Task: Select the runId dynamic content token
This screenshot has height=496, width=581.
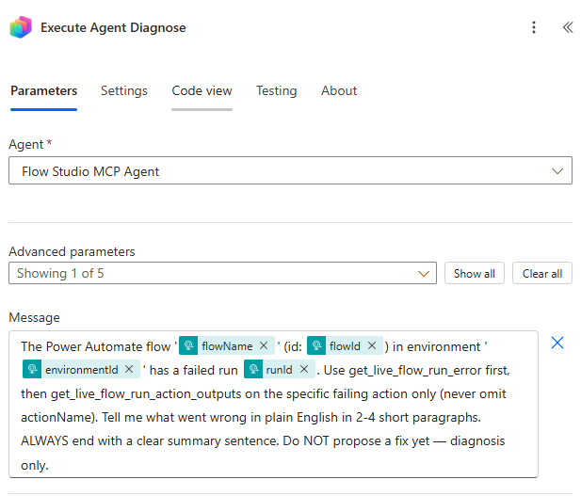Action: (x=279, y=369)
